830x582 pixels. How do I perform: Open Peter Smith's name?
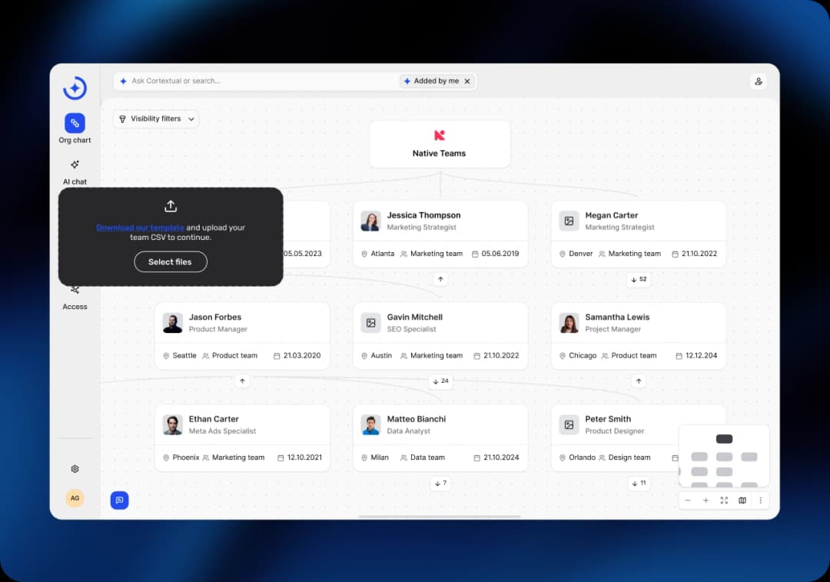[x=608, y=419]
